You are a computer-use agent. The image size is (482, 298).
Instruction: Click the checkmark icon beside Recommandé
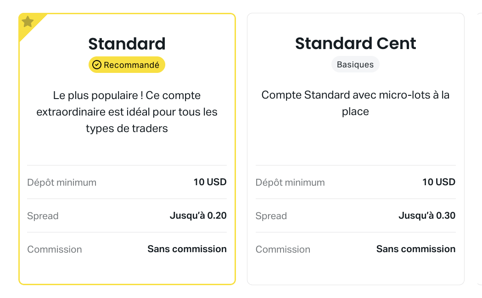tap(97, 65)
